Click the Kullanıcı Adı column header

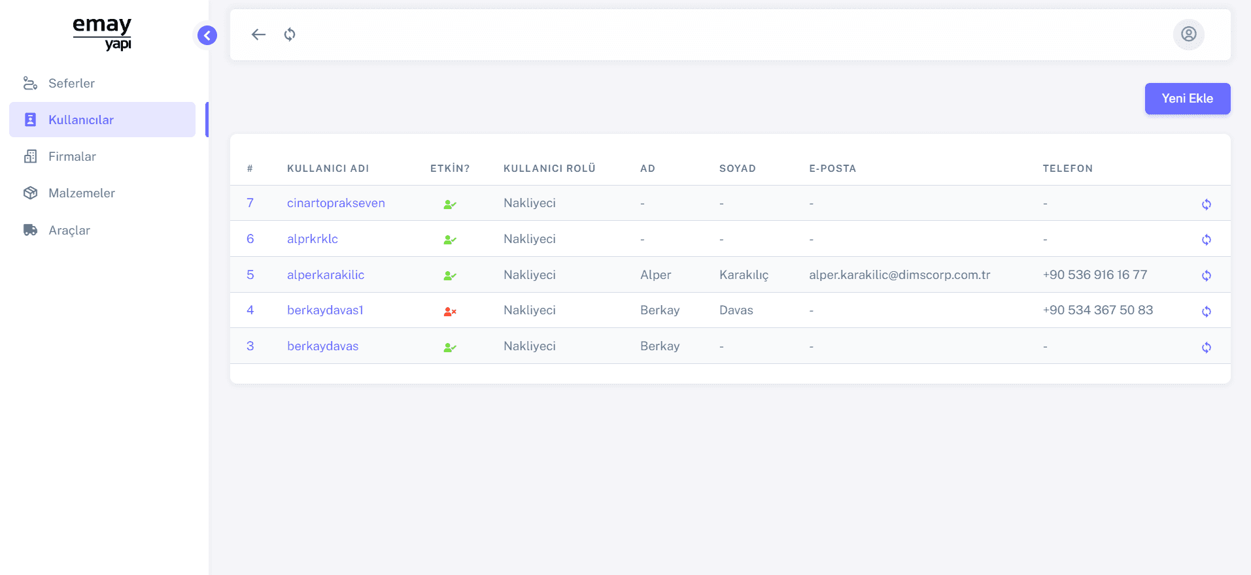(x=328, y=169)
